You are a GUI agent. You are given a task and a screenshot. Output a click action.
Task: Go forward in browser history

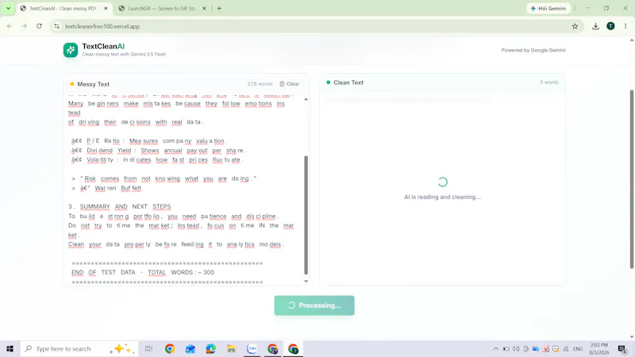click(25, 26)
